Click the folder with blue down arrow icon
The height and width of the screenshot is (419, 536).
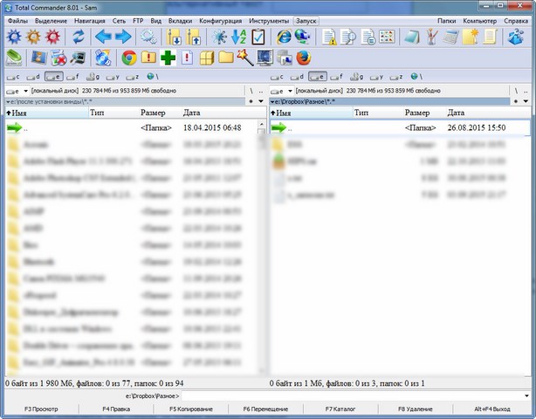pos(174,37)
